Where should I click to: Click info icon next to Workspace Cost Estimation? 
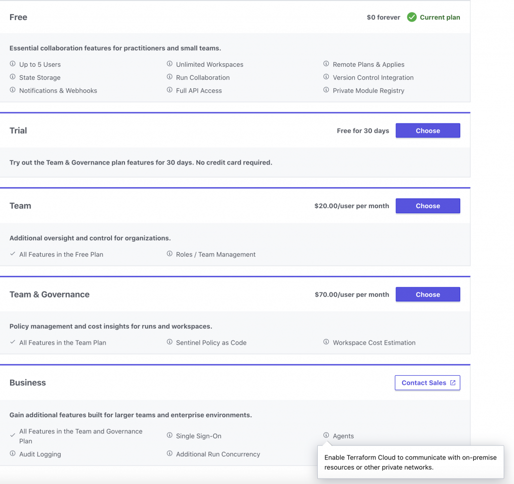click(326, 342)
